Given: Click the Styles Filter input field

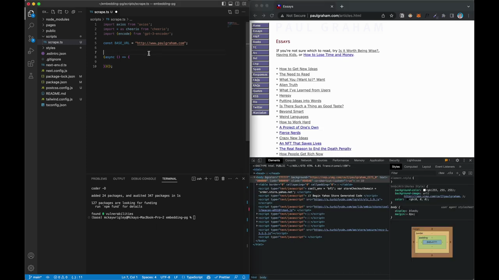Looking at the screenshot, I should coord(413,173).
